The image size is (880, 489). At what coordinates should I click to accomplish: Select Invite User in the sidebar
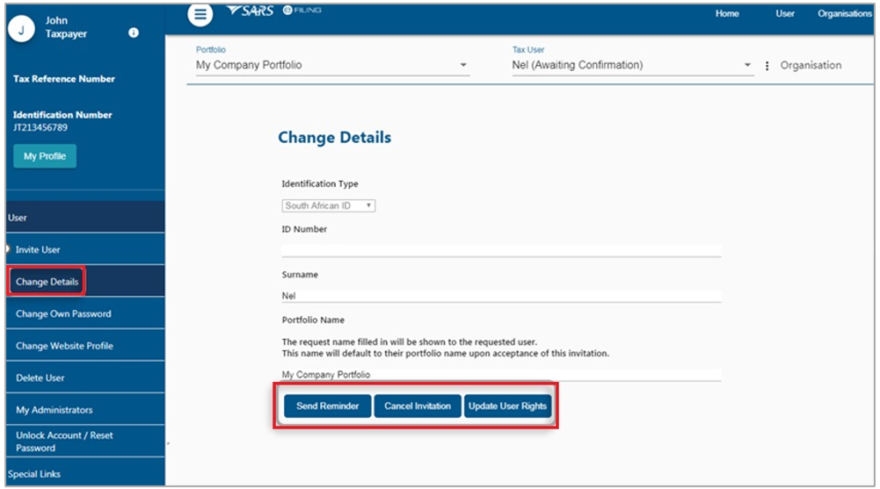pyautogui.click(x=85, y=249)
